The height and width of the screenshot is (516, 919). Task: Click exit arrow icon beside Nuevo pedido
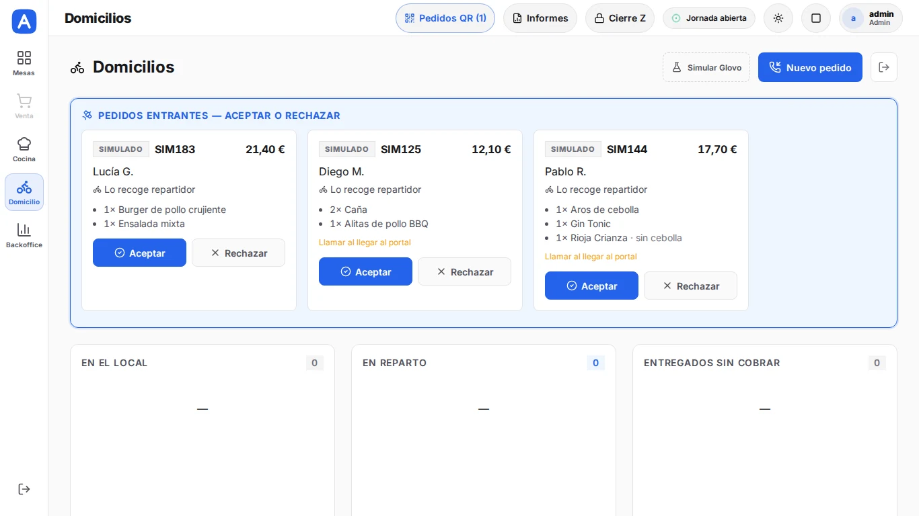pos(884,67)
